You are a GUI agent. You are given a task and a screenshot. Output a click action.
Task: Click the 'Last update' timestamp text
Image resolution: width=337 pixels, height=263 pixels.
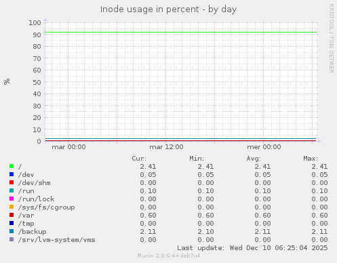pyautogui.click(x=252, y=248)
